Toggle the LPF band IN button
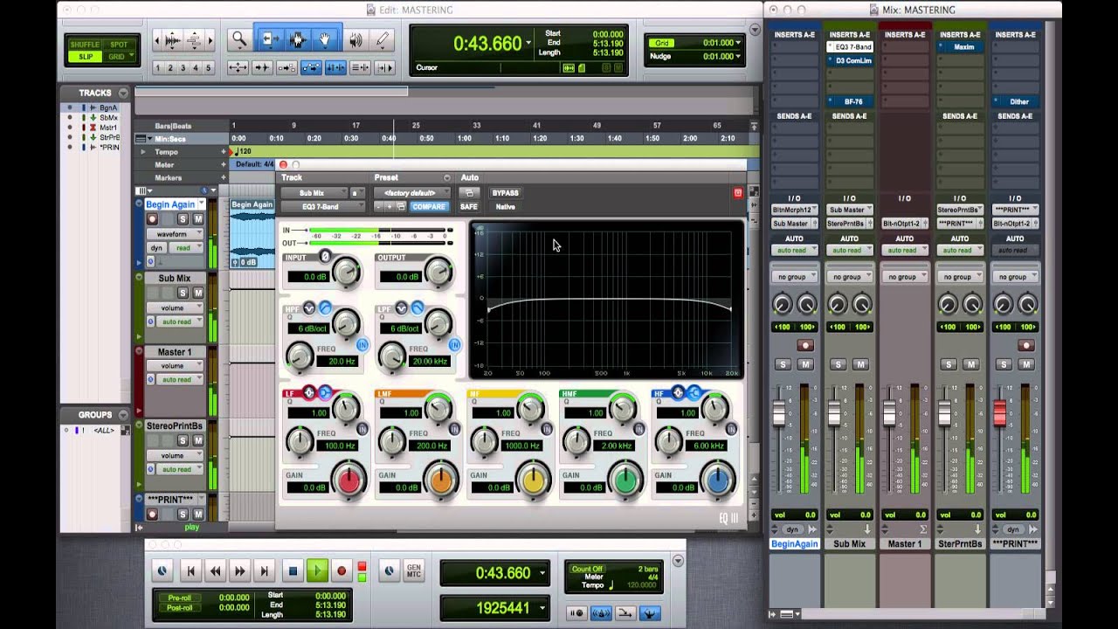Image resolution: width=1118 pixels, height=629 pixels. coord(454,345)
